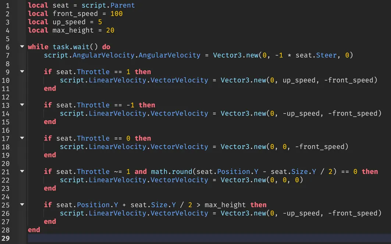The width and height of the screenshot is (391, 244).
Task: Place cursor on the front_speed value 100
Action: tap(117, 14)
